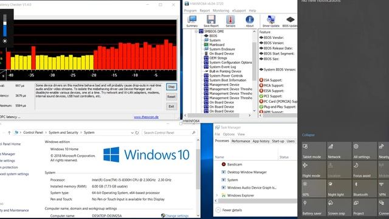Image resolution: width=389 pixels, height=219 pixels.
Task: Switch to Performance tab in Task Manager
Action: [241, 141]
